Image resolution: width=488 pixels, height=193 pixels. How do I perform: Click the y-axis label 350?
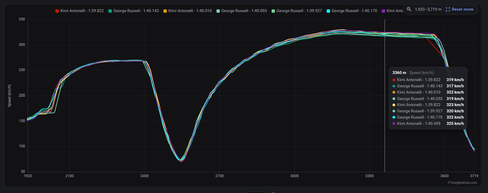[21, 19]
